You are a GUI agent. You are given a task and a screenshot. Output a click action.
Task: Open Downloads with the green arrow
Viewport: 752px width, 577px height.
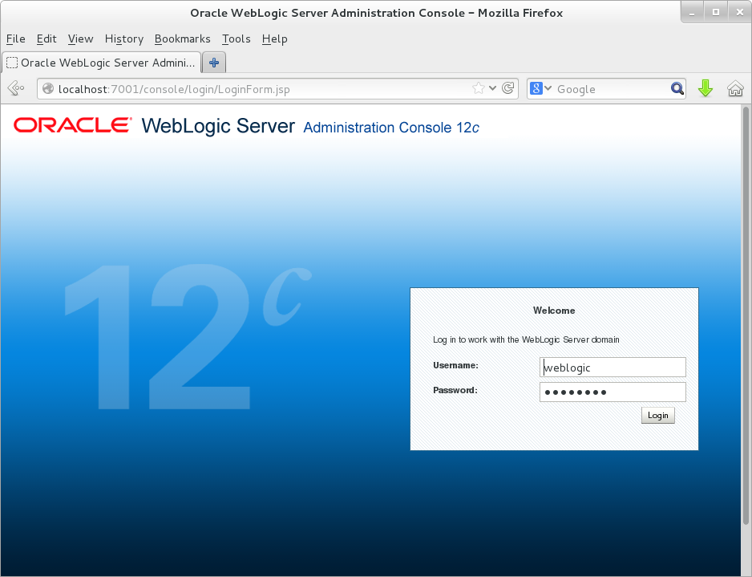pos(705,88)
